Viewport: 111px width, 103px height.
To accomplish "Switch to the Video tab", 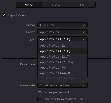I will 29,5.
